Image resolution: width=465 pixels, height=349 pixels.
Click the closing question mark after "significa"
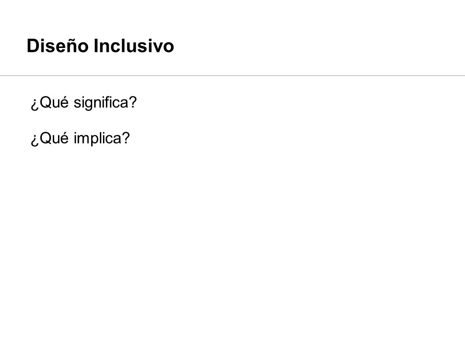pyautogui.click(x=133, y=102)
